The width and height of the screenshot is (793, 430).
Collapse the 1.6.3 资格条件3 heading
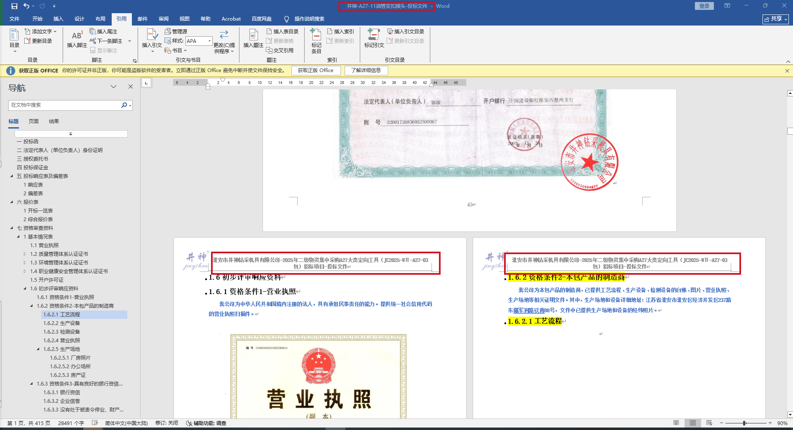point(31,383)
